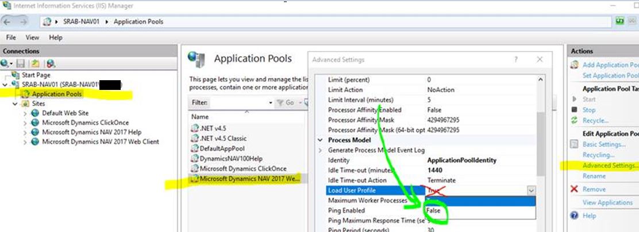Collapse the Process Model section
The width and height of the screenshot is (639, 232).
click(320, 140)
